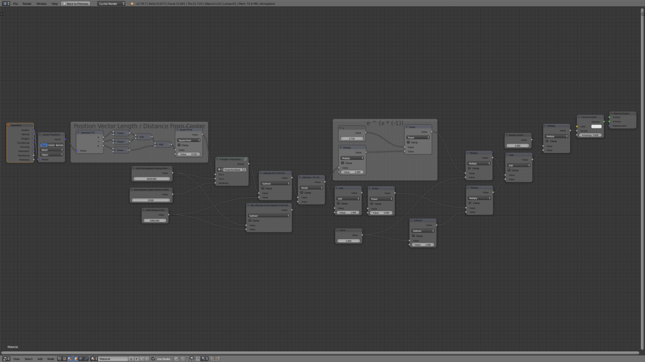This screenshot has height=362, width=645.
Task: Open Square Root operation dropdown
Action: (x=189, y=140)
